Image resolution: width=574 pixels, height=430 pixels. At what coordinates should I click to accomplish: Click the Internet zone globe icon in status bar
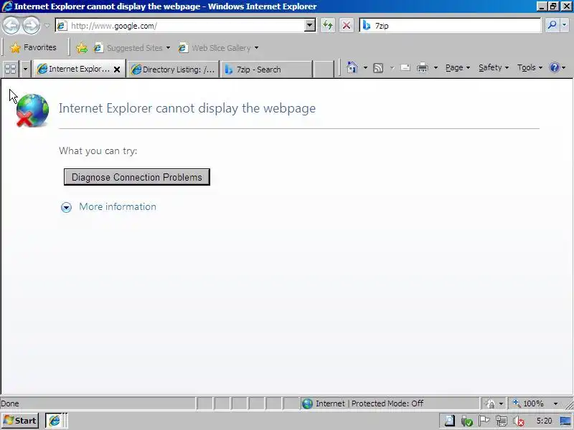(x=308, y=403)
